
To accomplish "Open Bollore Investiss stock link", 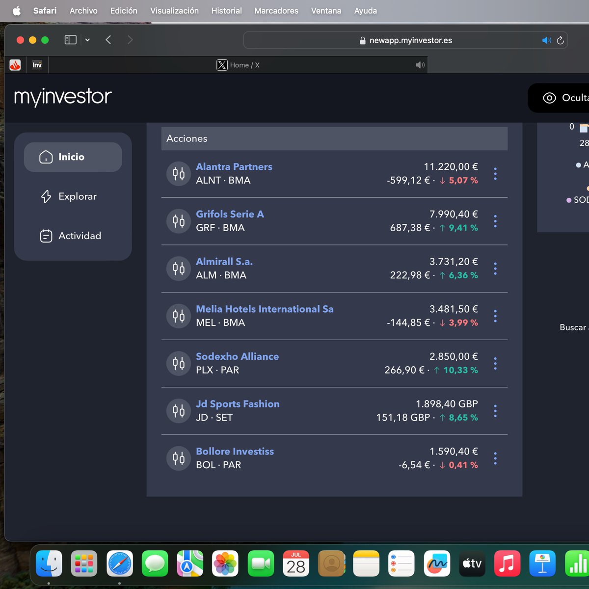I will (235, 452).
